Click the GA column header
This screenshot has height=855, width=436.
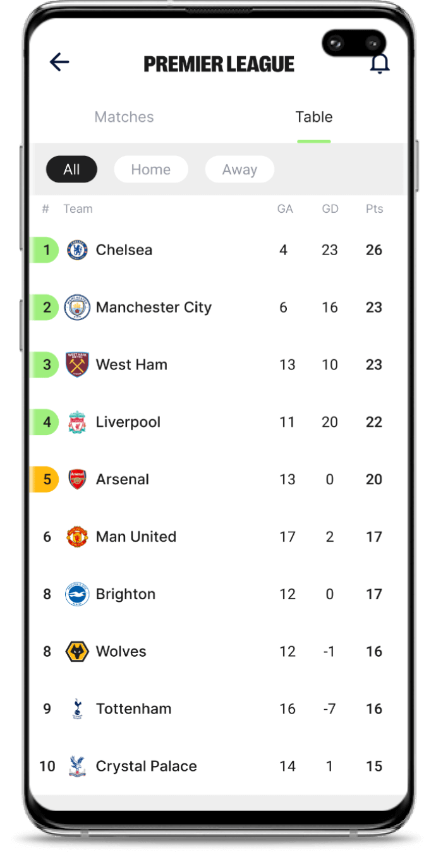(x=285, y=208)
